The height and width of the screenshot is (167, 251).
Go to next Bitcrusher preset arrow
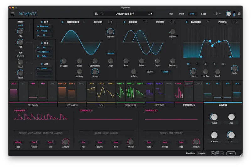(112, 22)
